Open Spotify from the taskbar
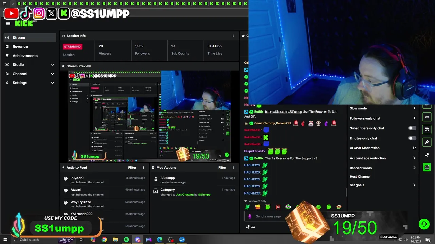The width and height of the screenshot is (435, 244). (126, 240)
